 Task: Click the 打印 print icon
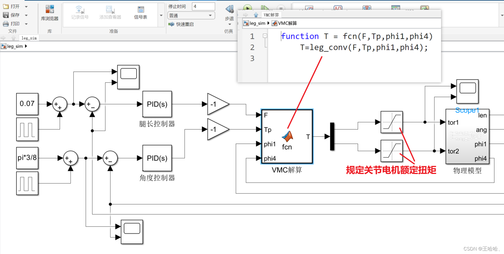point(6,24)
